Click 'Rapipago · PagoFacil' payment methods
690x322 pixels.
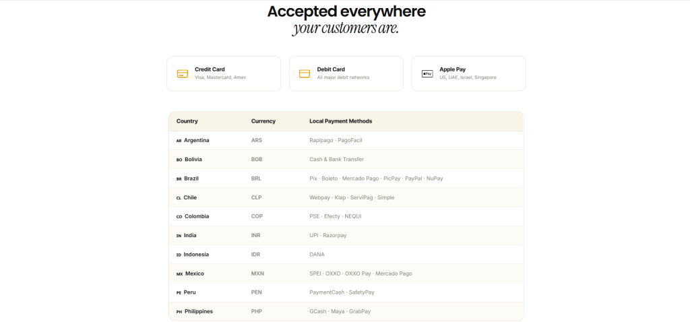point(336,140)
